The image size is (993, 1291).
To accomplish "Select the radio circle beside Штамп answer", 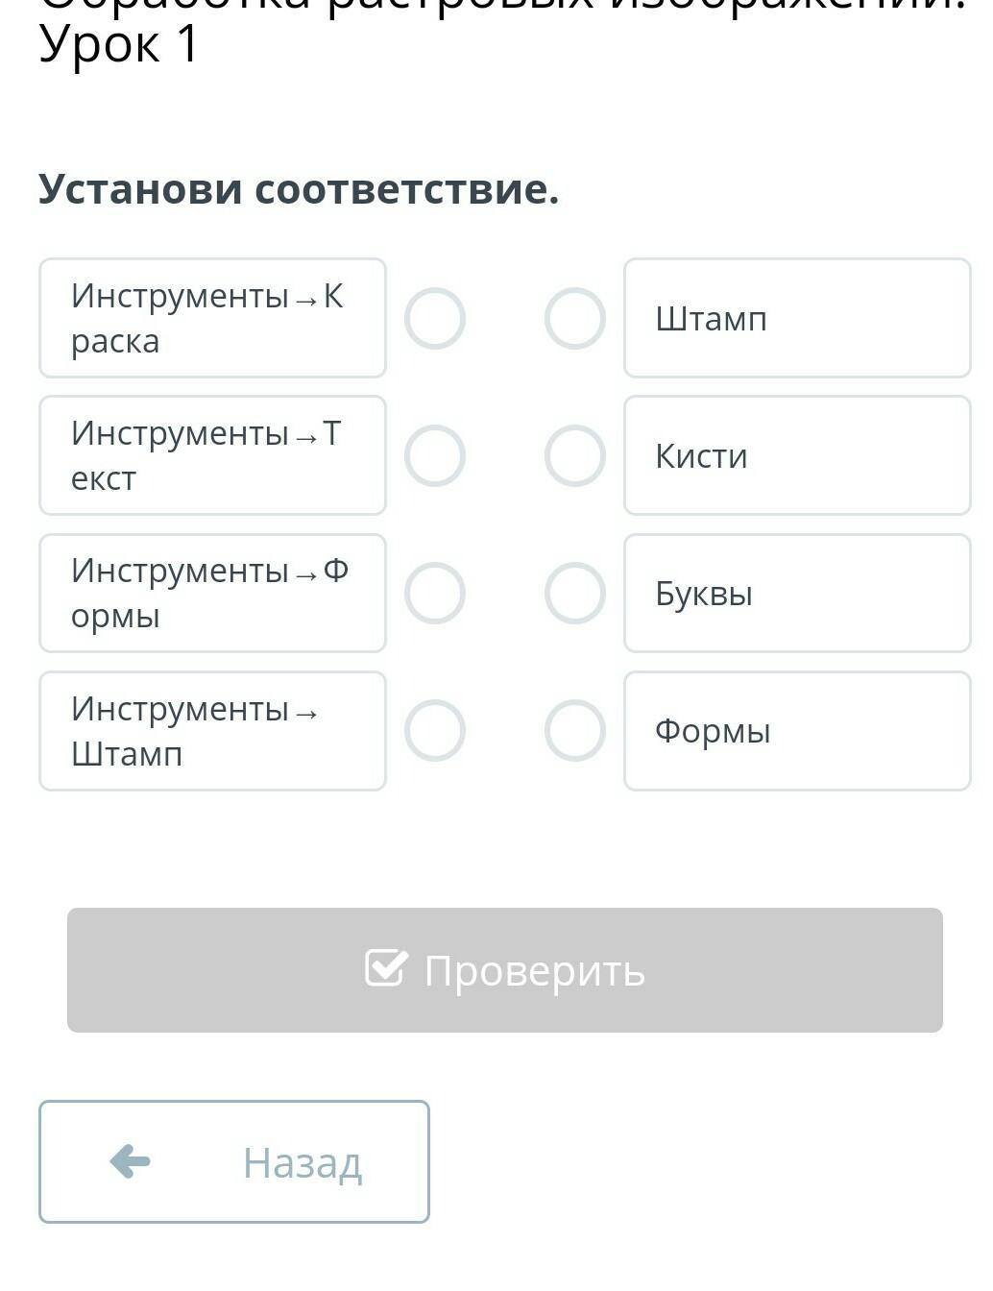I will (x=575, y=318).
